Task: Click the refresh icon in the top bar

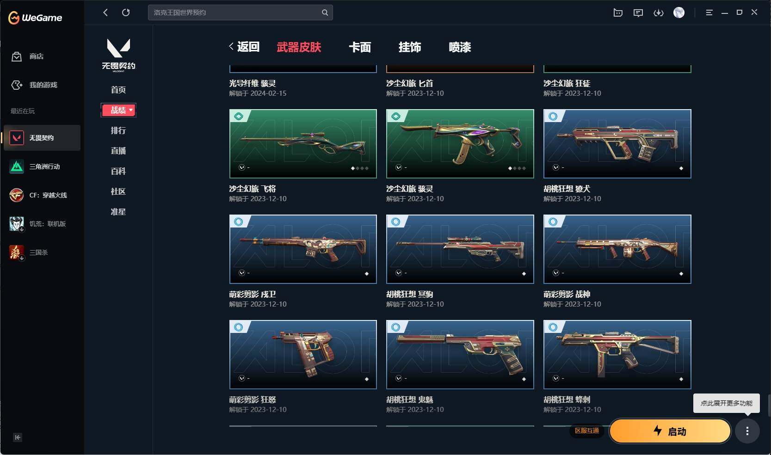Action: pos(126,12)
